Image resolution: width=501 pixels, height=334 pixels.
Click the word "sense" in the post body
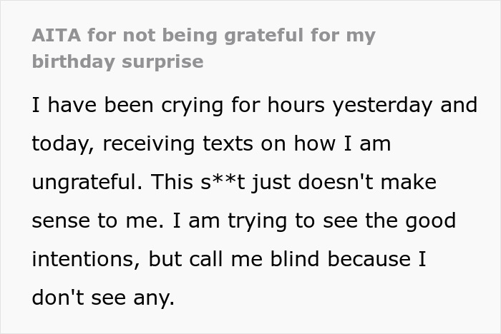62,221
